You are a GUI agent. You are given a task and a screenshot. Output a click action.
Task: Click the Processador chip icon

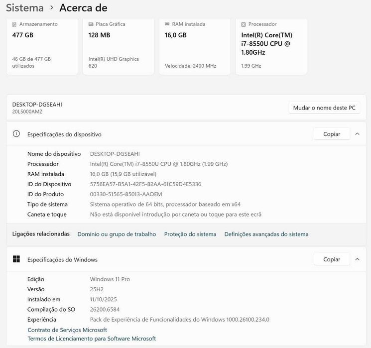(244, 24)
